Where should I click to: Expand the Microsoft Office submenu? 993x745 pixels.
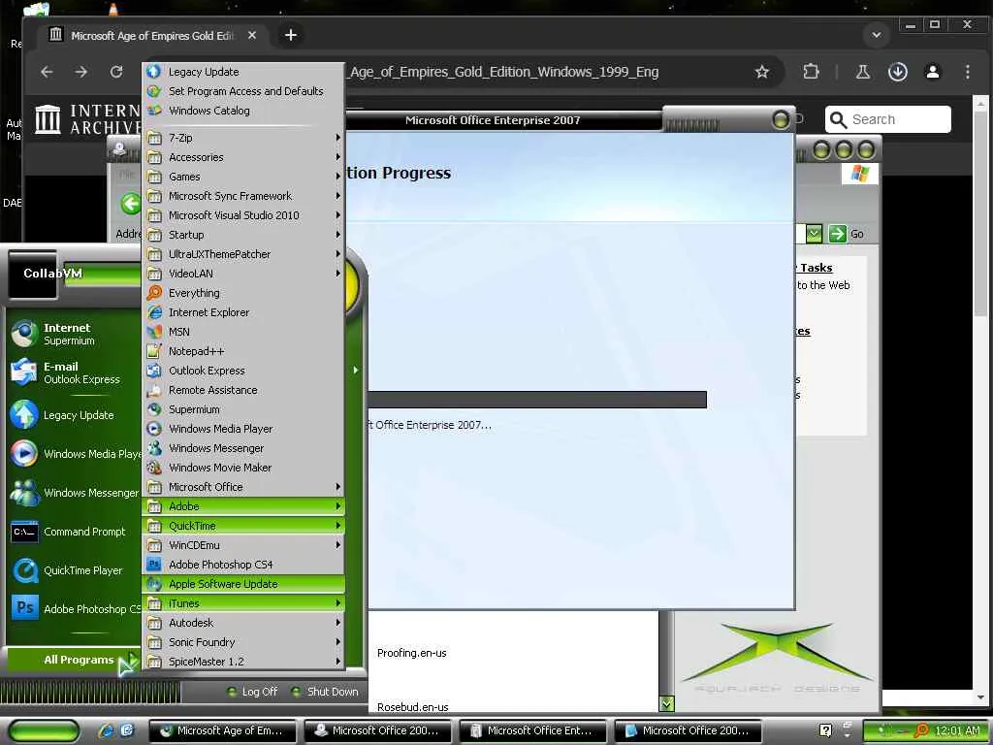point(243,487)
